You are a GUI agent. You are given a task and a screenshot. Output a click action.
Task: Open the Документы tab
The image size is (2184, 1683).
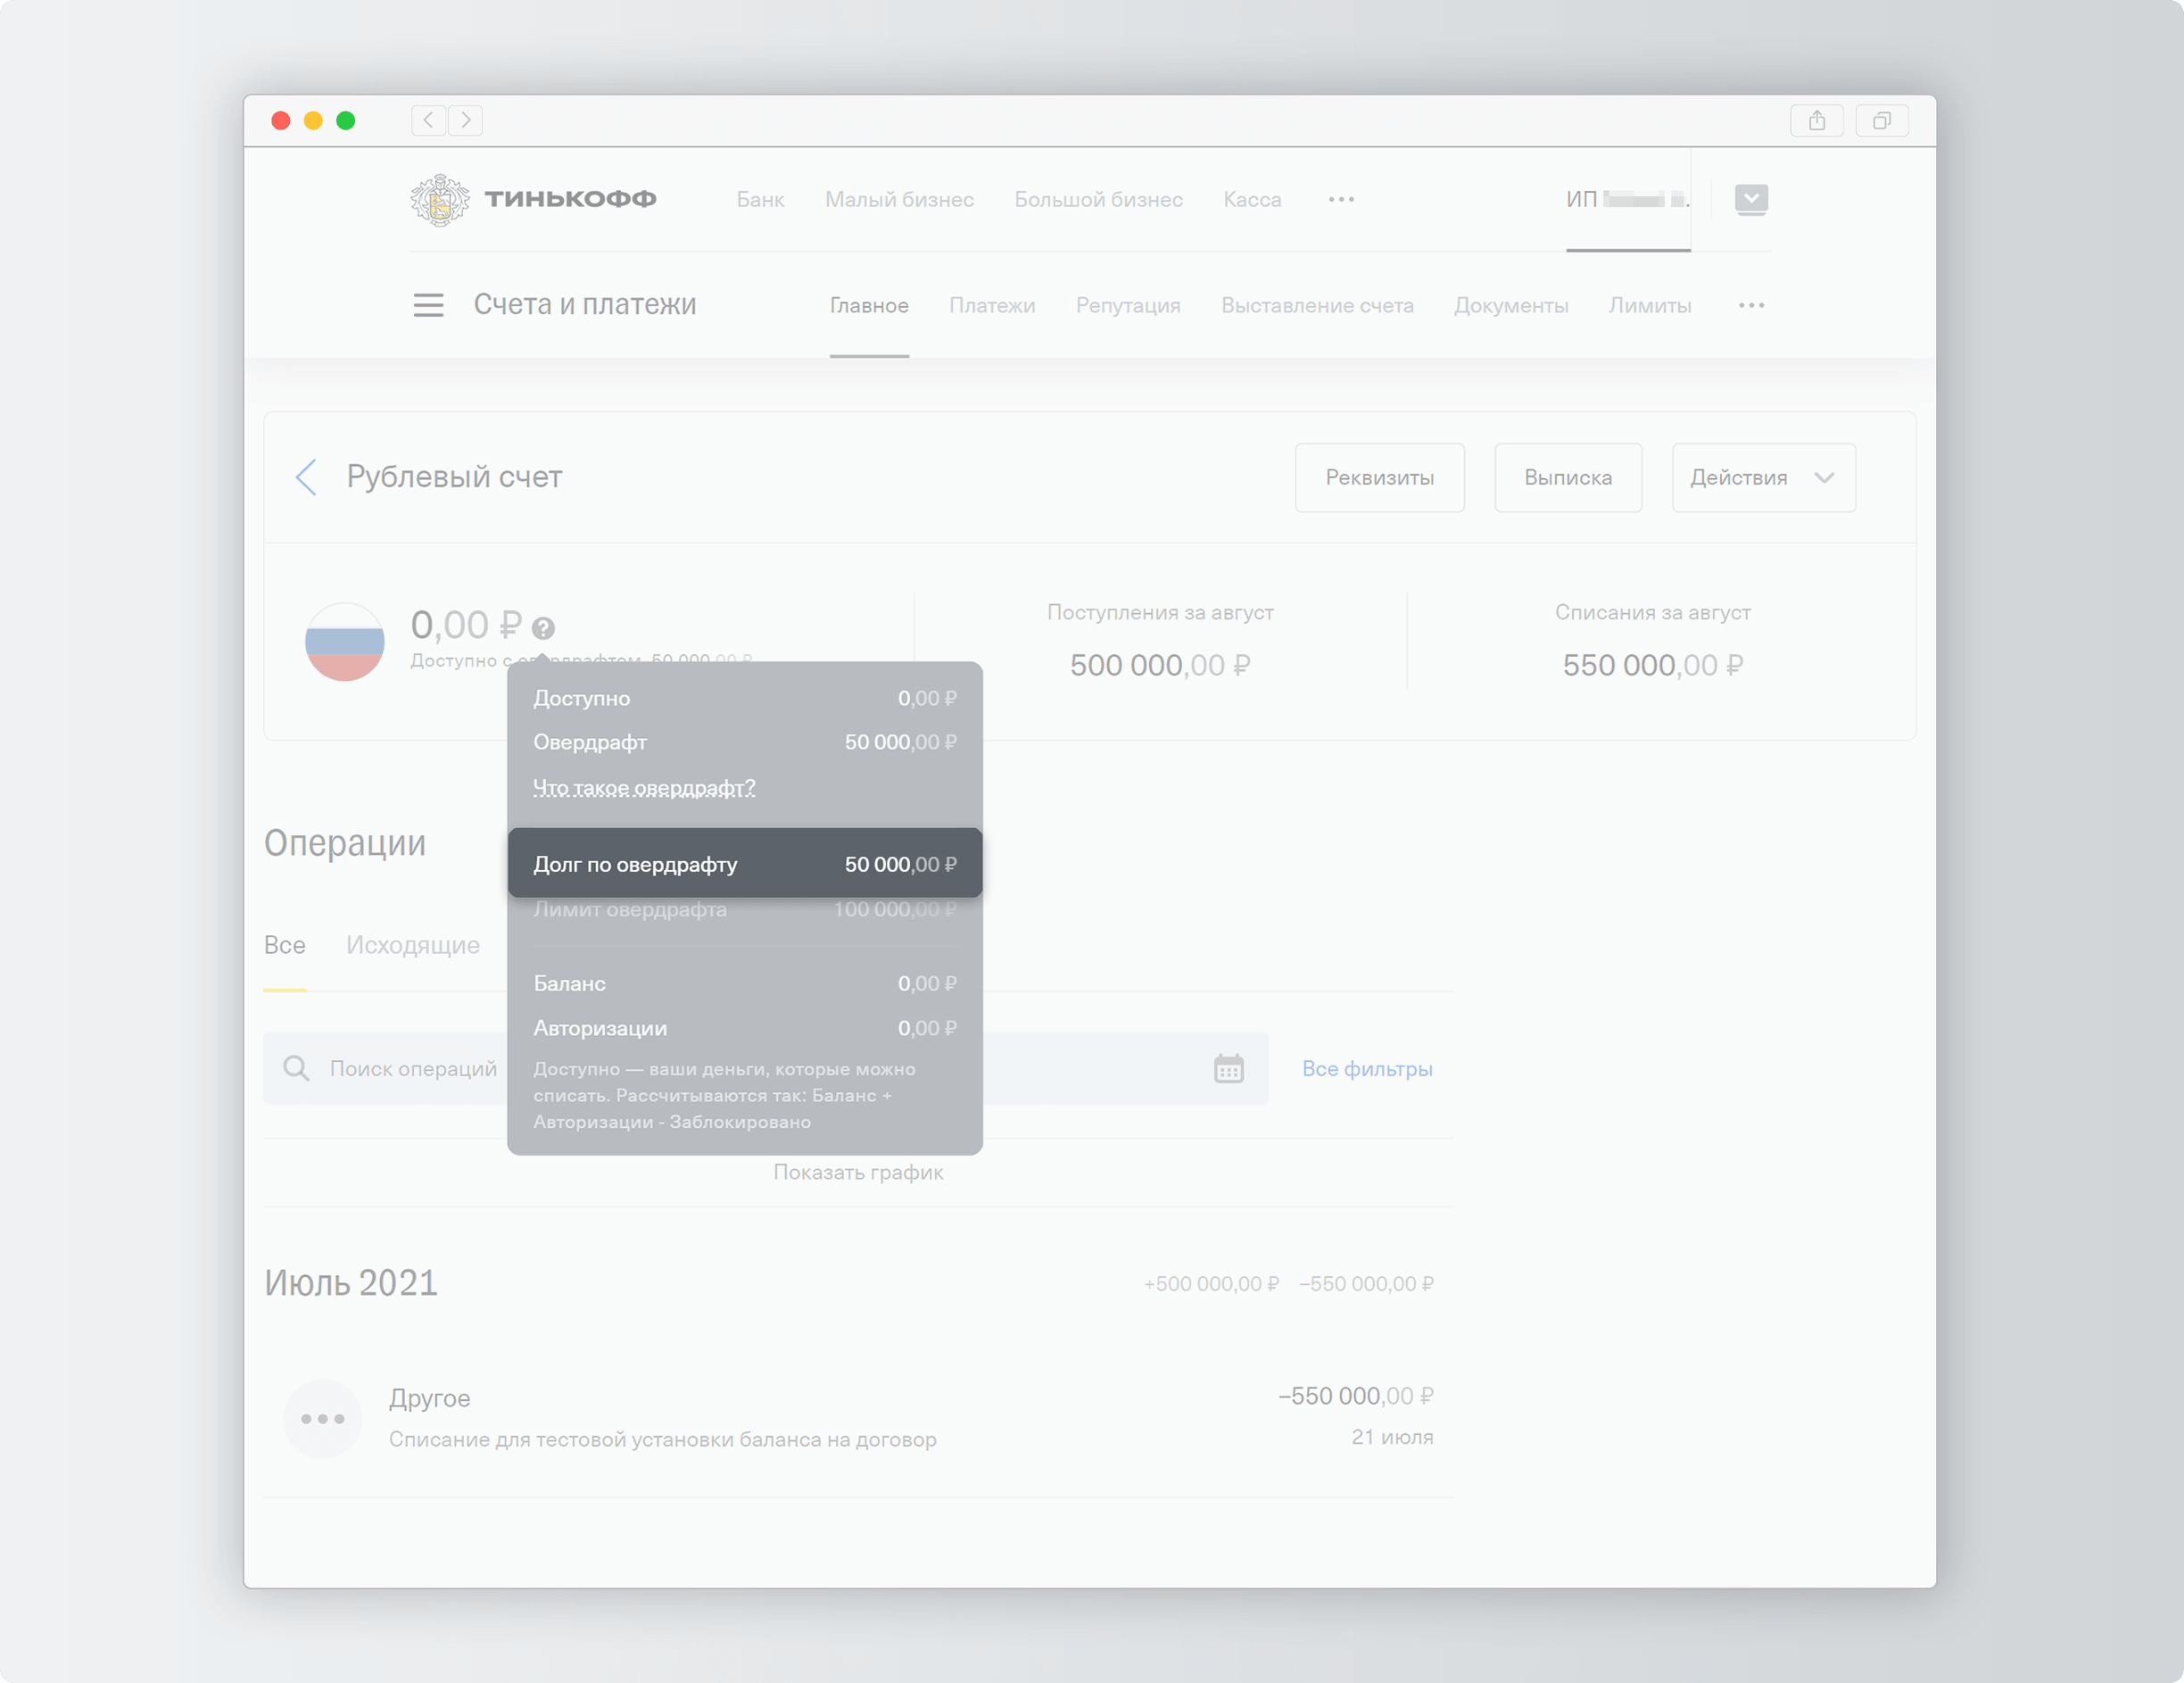tap(1510, 306)
